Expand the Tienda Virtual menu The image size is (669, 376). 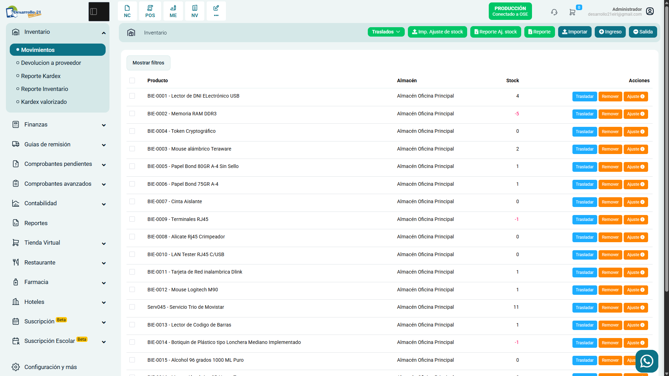pyautogui.click(x=104, y=243)
